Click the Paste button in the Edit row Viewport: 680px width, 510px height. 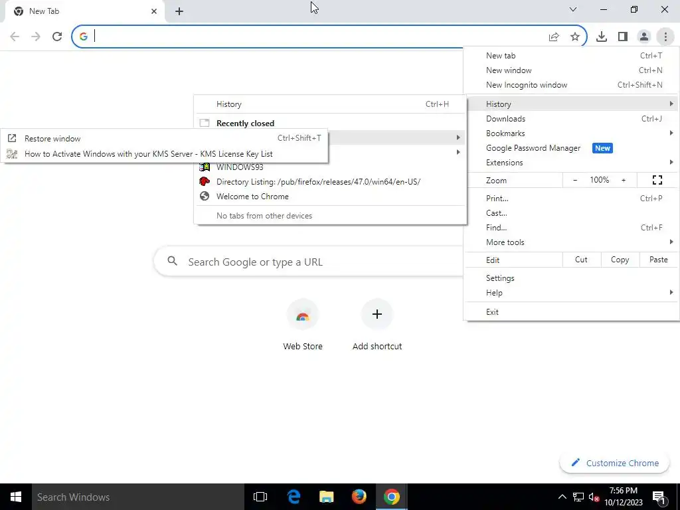[x=659, y=260]
